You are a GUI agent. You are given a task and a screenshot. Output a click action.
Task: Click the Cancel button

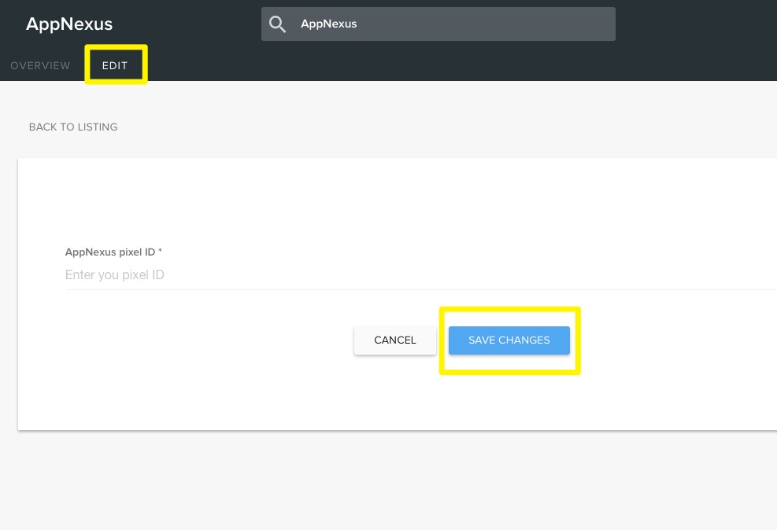(395, 340)
